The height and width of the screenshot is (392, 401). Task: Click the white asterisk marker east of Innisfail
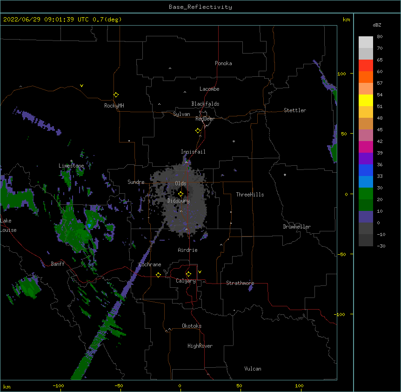[234, 141]
